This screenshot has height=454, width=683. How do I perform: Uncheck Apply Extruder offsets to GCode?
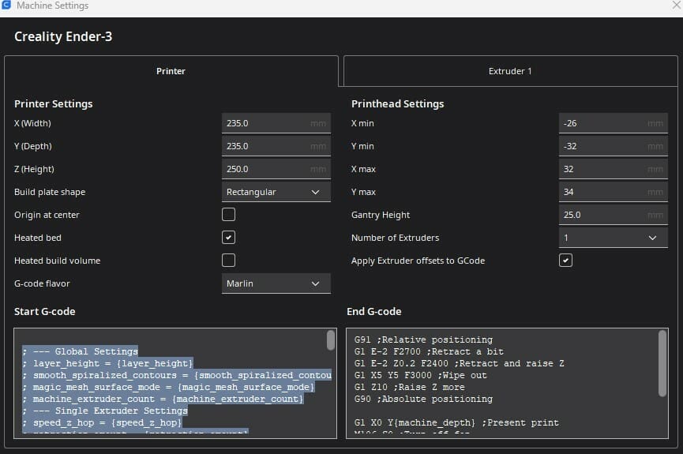(566, 260)
